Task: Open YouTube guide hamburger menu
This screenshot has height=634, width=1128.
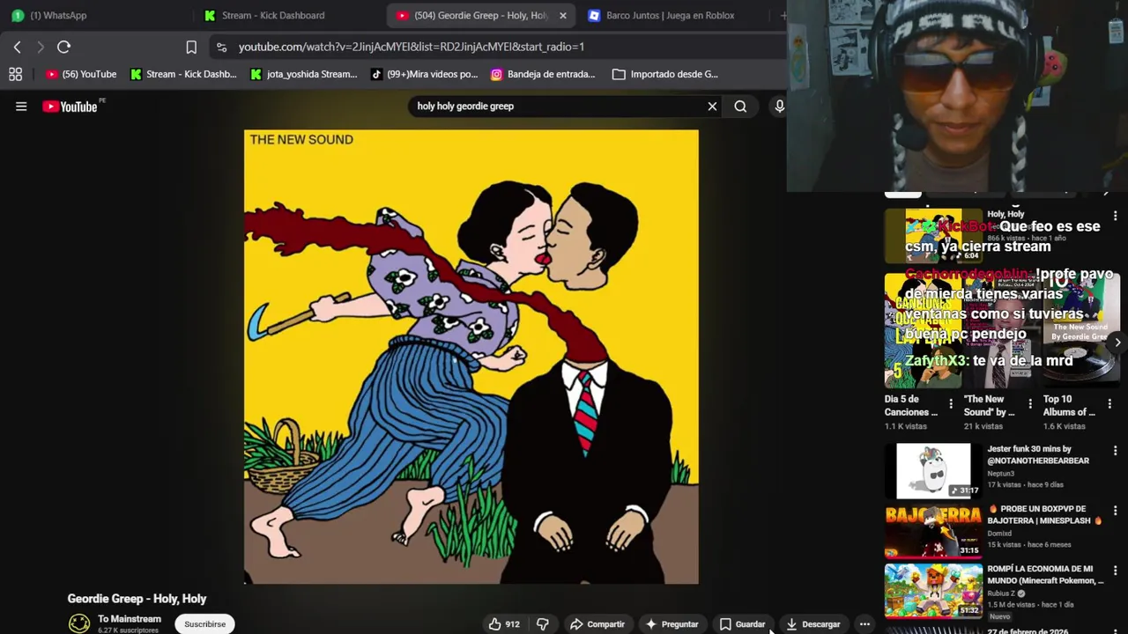Action: click(x=21, y=107)
